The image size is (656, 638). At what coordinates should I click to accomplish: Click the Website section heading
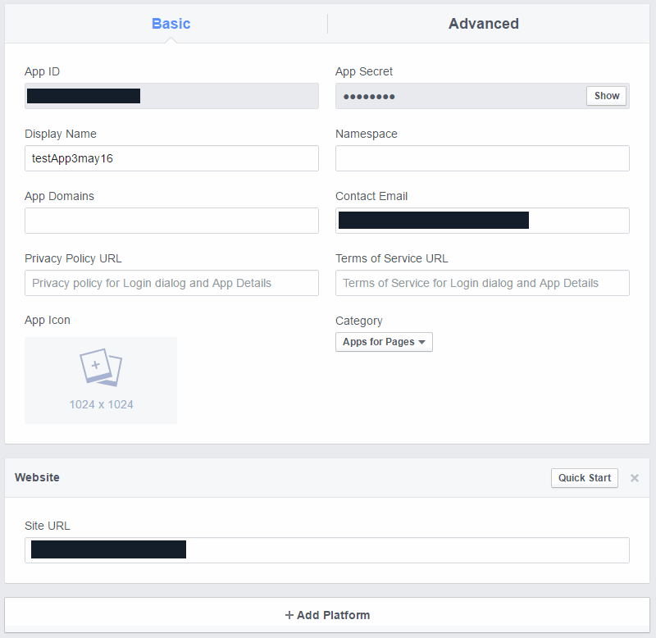(37, 477)
